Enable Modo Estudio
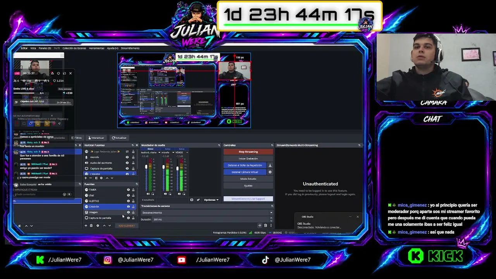Screen dimensions: 496x279 pyautogui.click(x=248, y=179)
